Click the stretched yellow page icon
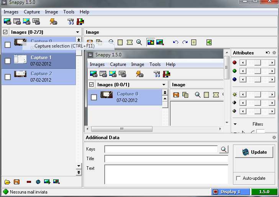 [x=130, y=43]
